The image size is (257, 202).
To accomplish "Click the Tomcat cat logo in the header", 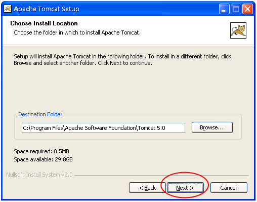I will (x=238, y=30).
